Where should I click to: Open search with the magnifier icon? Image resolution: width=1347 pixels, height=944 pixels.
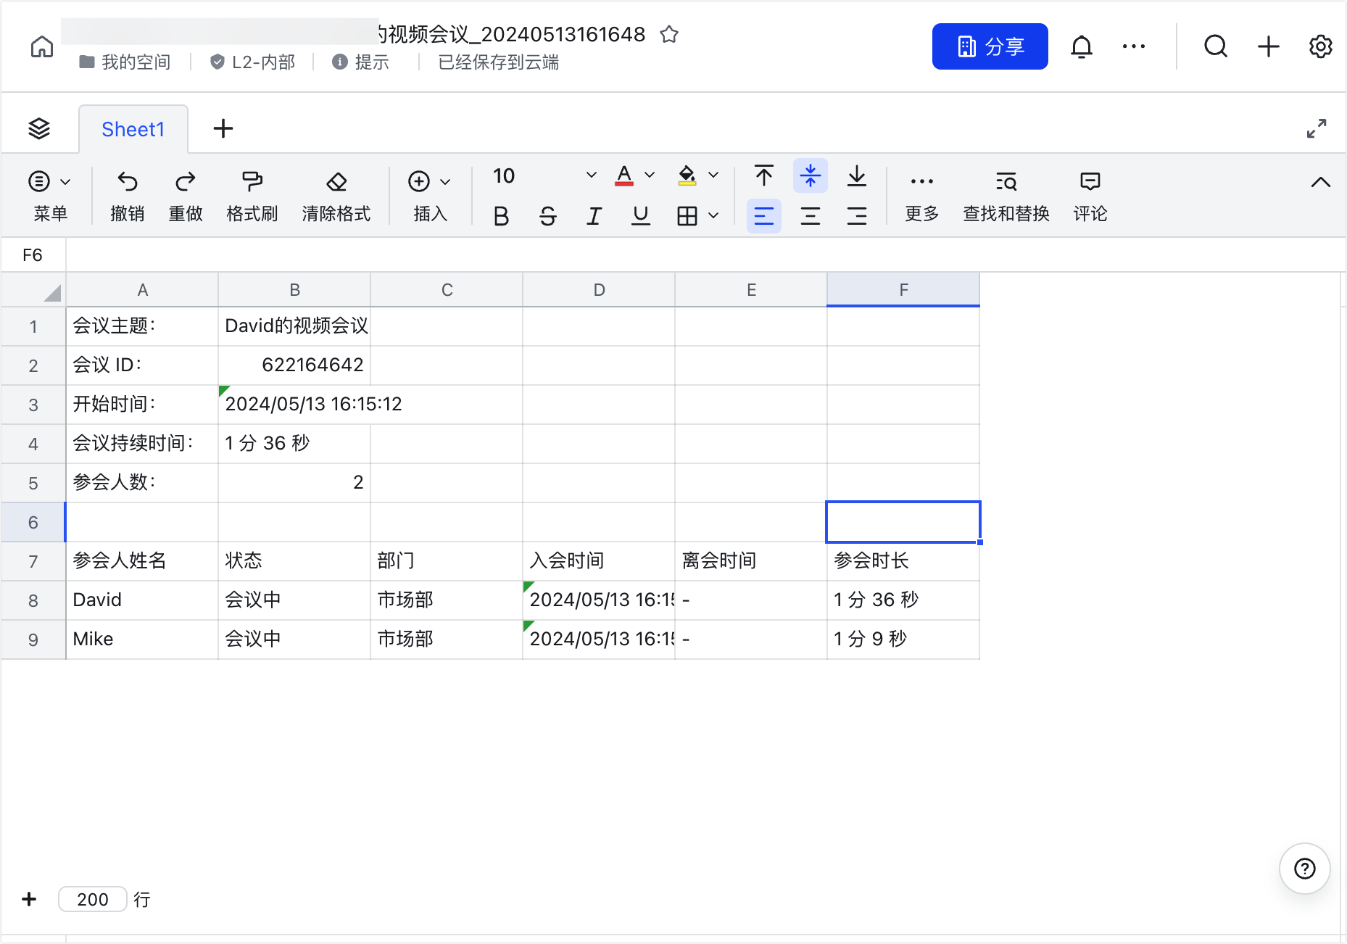1216,47
